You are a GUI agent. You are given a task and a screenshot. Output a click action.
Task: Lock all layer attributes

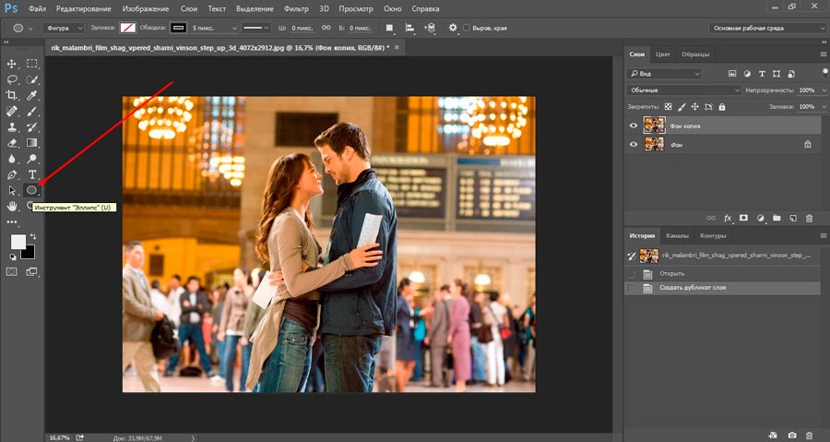[x=722, y=107]
